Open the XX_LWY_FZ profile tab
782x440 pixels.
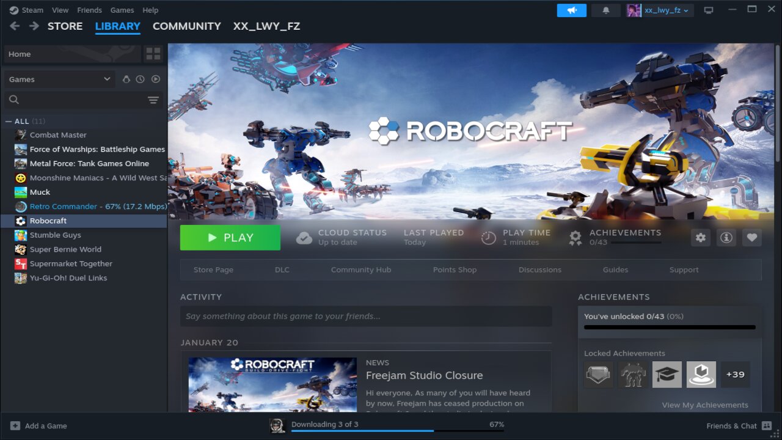click(x=266, y=26)
